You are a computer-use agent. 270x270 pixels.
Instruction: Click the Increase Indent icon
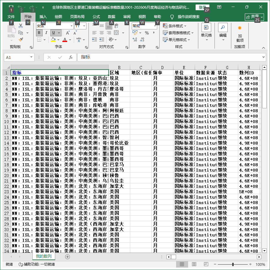102,40
